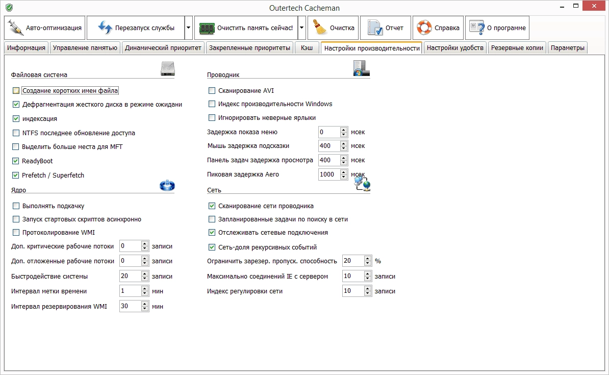
Task: Click the memory chip icon on Очистить память
Action: tap(207, 28)
